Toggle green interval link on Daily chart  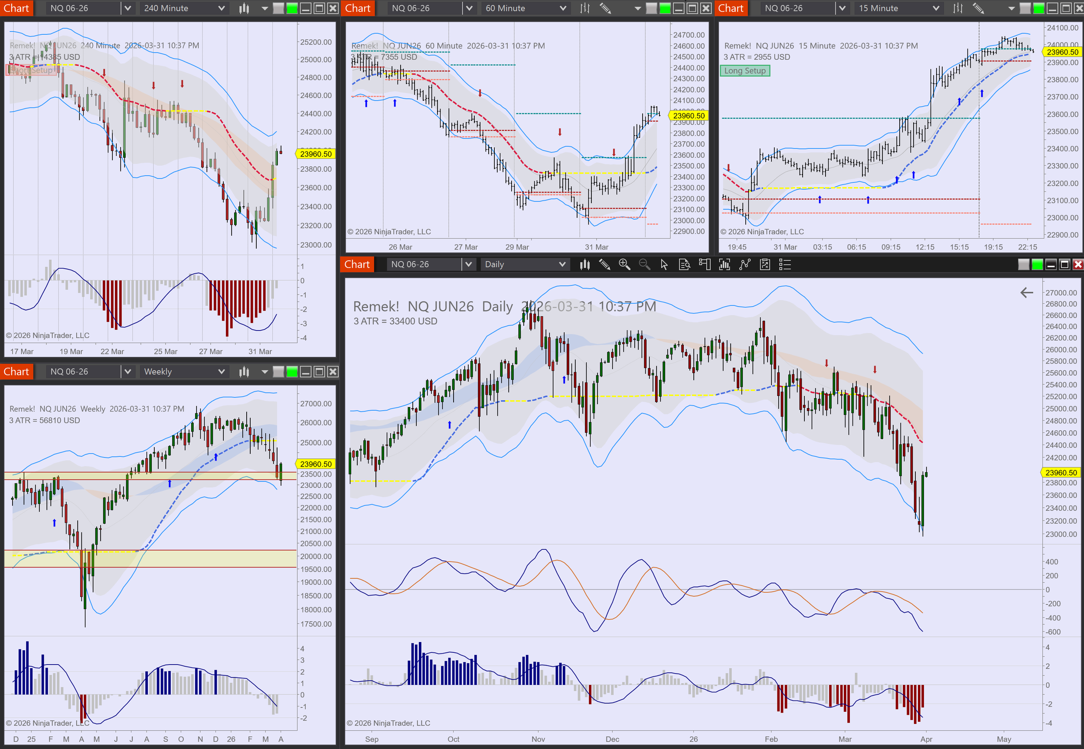[1037, 265]
